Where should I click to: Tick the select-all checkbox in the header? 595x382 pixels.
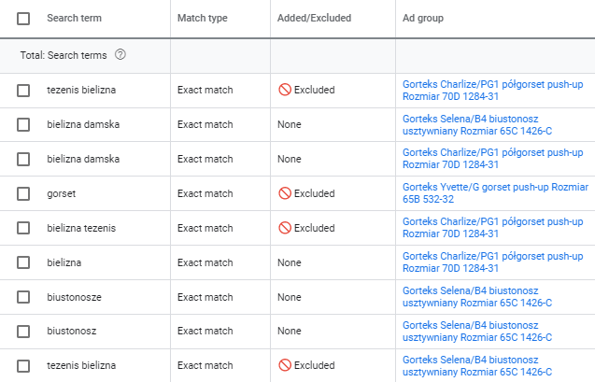tap(23, 18)
